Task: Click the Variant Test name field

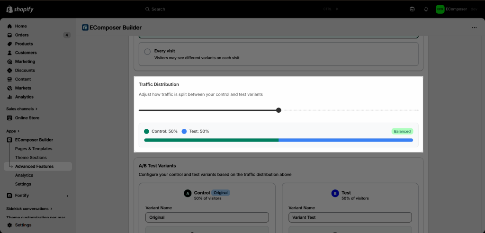Action: [350, 217]
